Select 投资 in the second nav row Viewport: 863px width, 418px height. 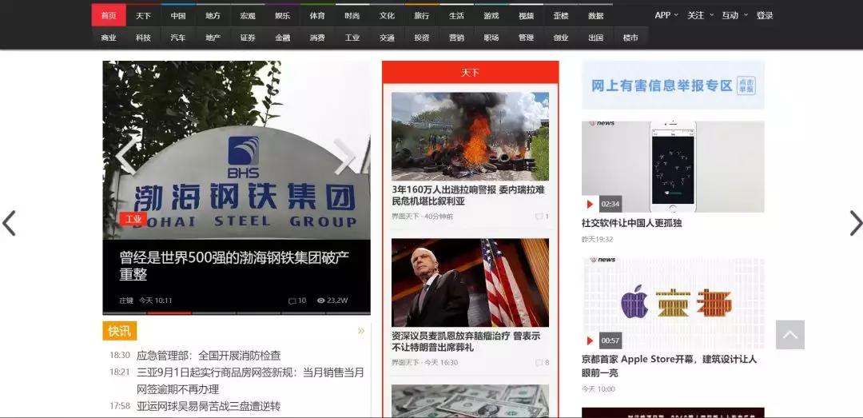click(422, 38)
